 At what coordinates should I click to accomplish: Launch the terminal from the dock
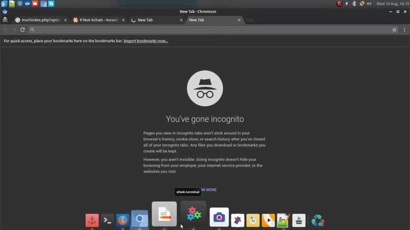coord(107,220)
